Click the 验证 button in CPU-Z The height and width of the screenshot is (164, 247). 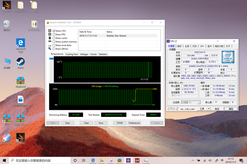coord(217,109)
